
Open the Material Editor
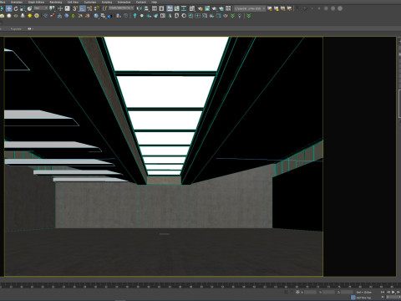[192, 8]
